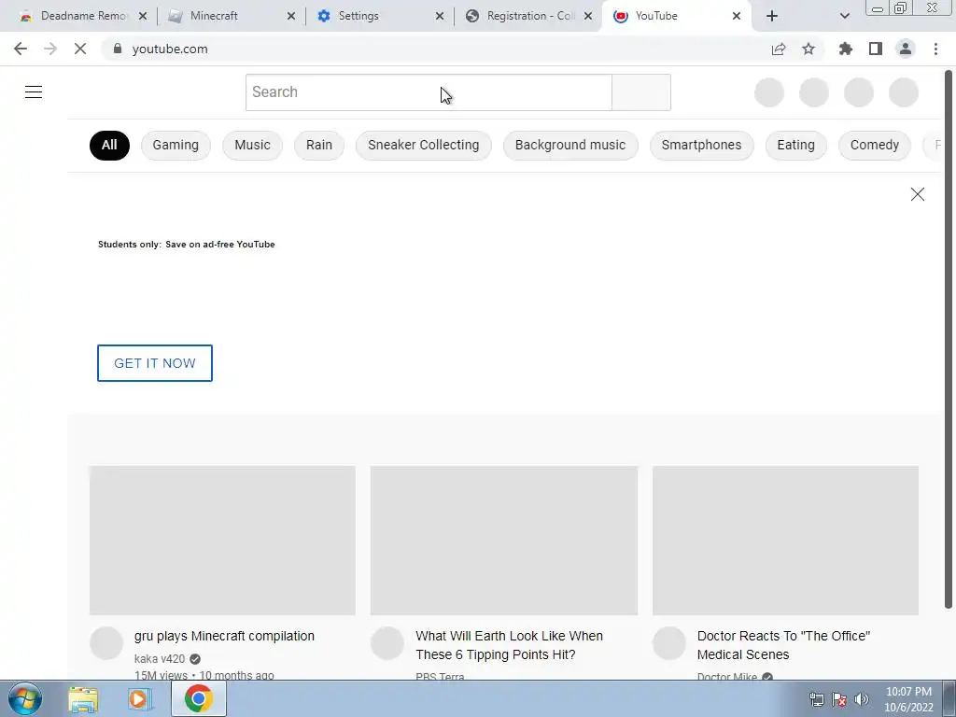The width and height of the screenshot is (956, 717).
Task: Stop loading the page with the X button
Action: coord(80,49)
